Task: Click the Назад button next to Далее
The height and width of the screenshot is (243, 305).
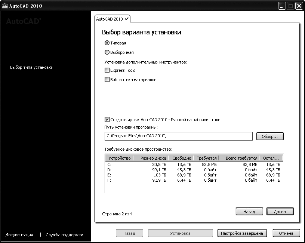Action: point(249,211)
